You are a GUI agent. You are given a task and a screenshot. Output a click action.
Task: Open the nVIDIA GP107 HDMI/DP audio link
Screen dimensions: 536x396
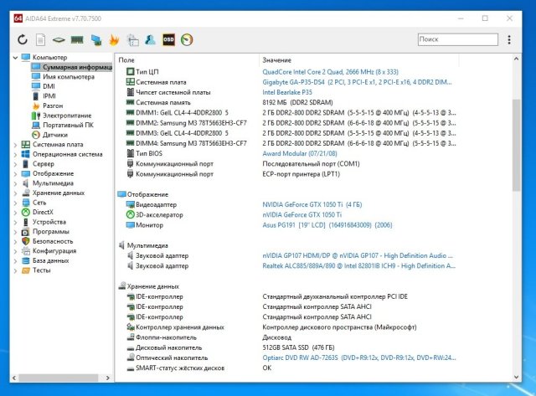pos(358,255)
